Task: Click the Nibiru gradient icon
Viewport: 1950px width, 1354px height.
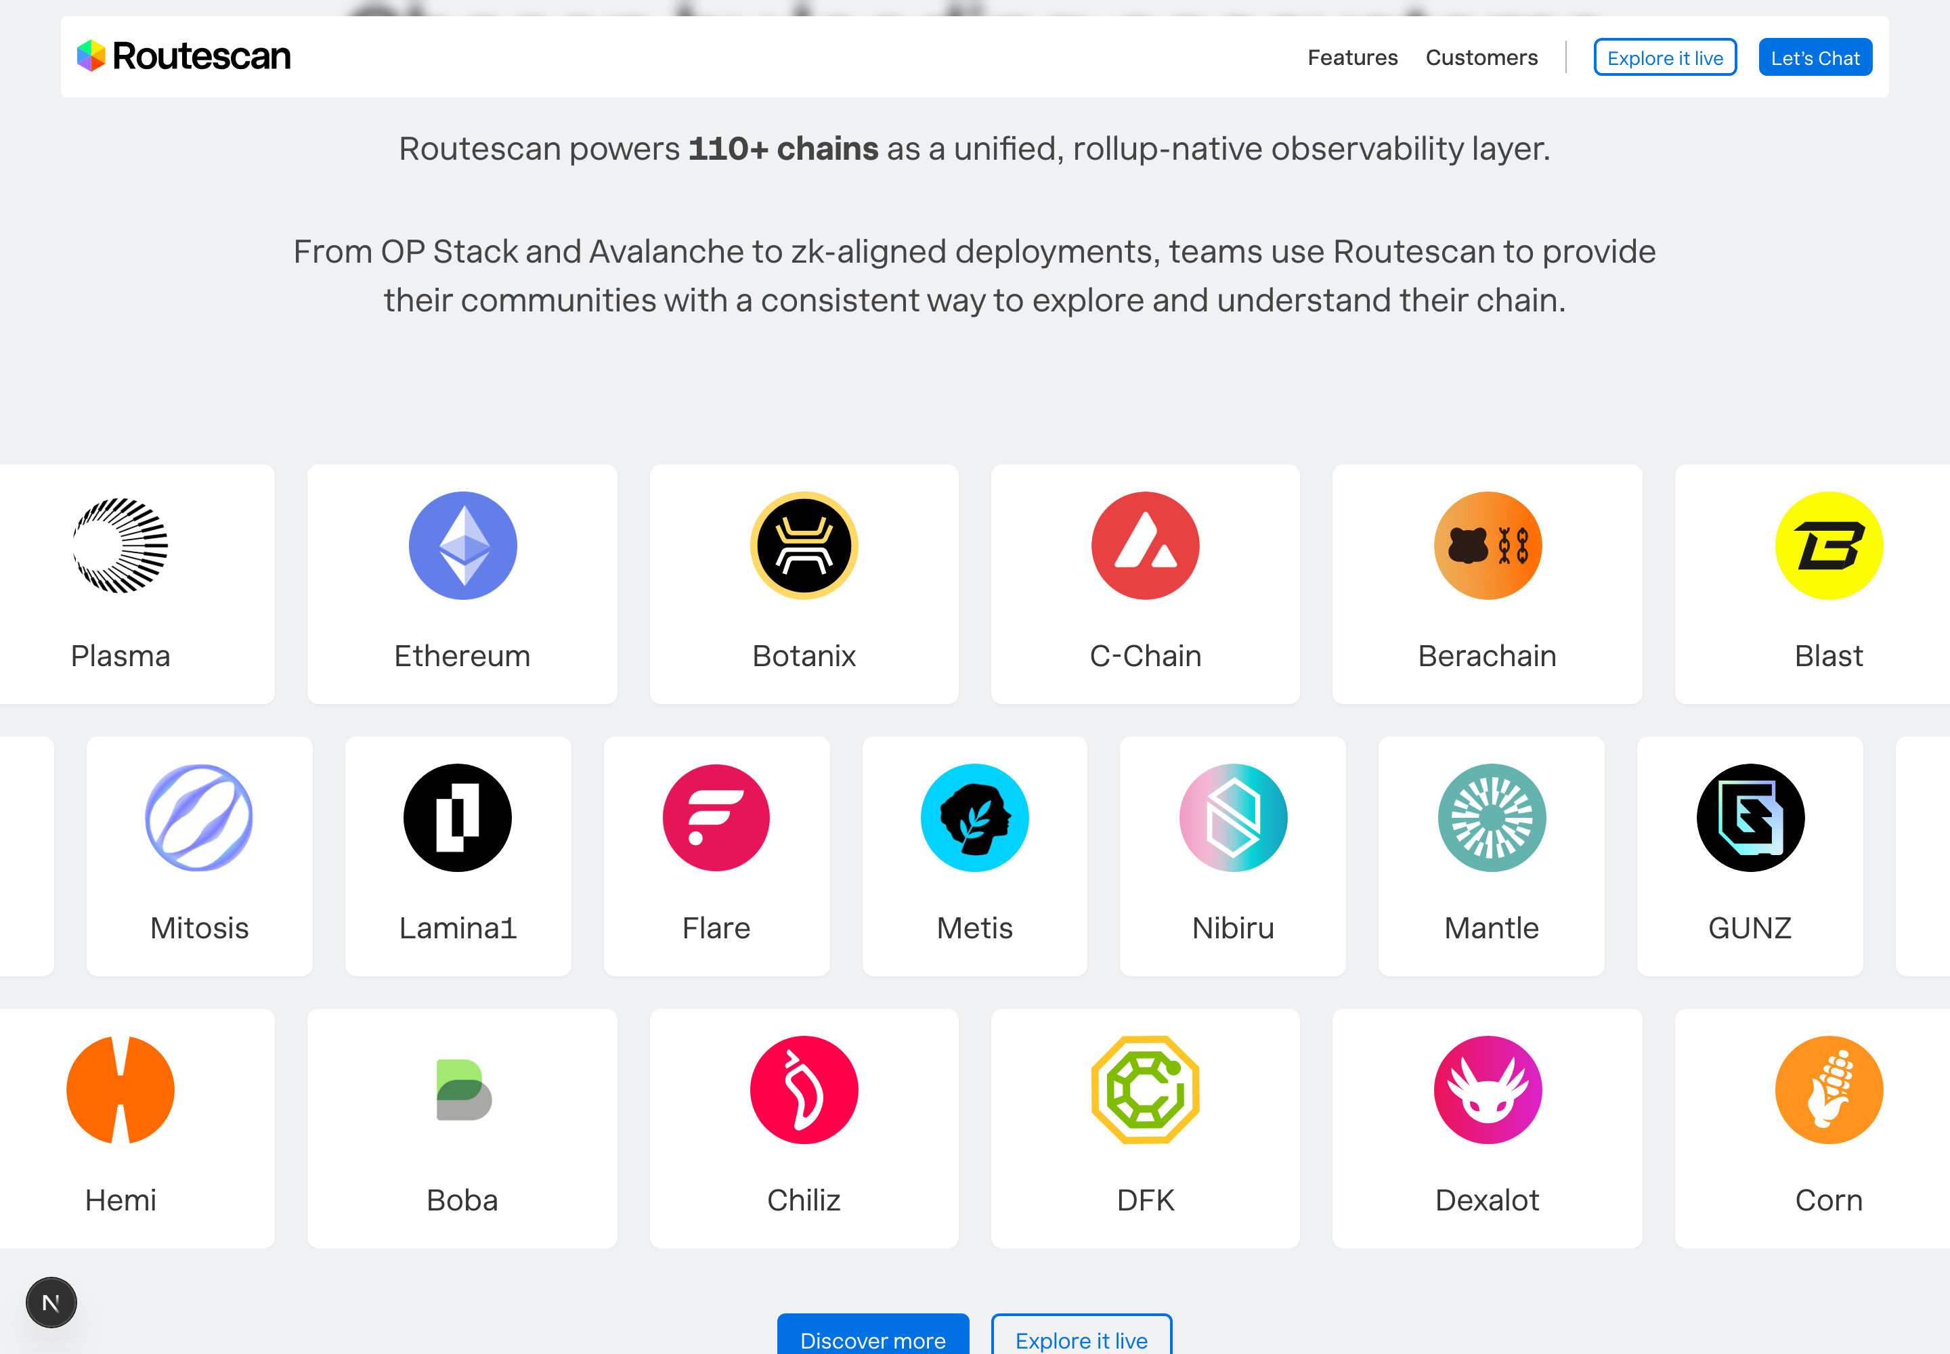Action: tap(1233, 818)
